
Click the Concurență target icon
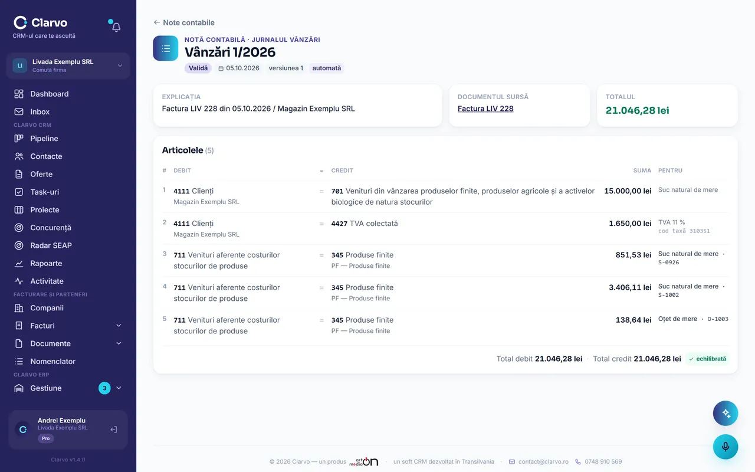click(19, 228)
